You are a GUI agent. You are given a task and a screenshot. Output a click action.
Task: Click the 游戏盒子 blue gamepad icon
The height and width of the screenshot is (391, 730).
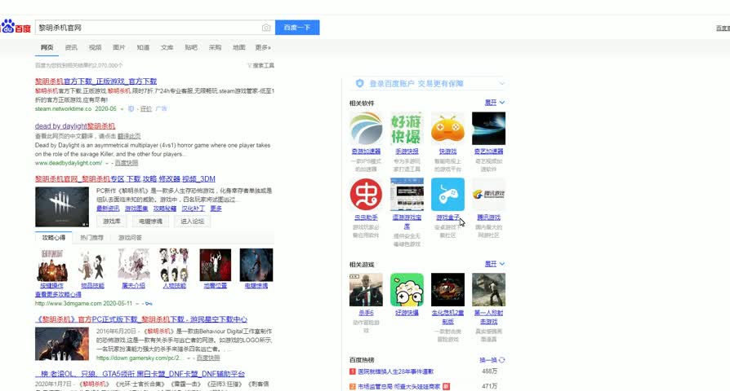(447, 195)
